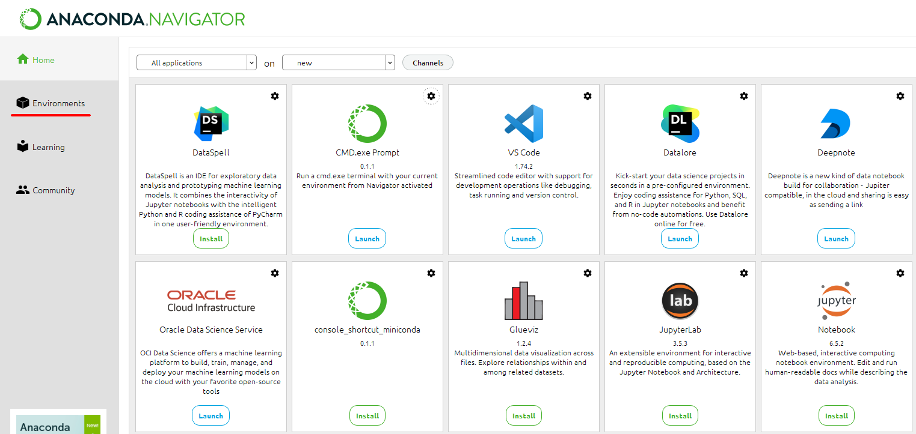
Task: Install Glueviz
Action: pyautogui.click(x=524, y=415)
